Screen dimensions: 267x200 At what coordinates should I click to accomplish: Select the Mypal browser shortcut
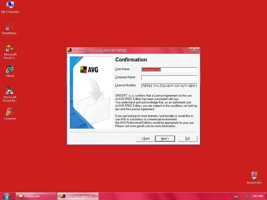(10, 71)
